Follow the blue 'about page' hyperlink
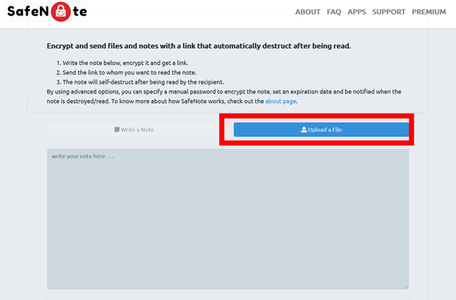The image size is (456, 300). coord(281,101)
